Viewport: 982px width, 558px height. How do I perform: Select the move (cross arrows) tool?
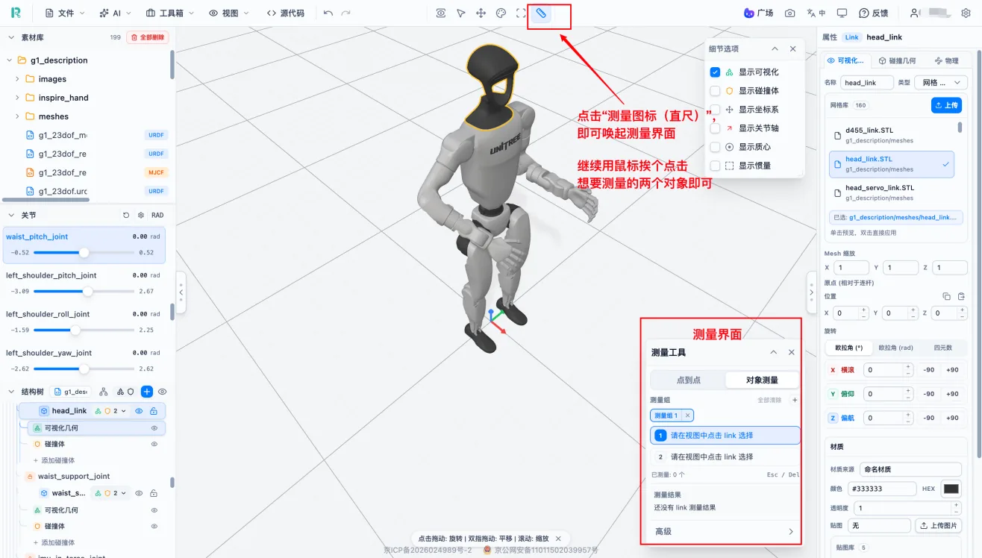(481, 13)
